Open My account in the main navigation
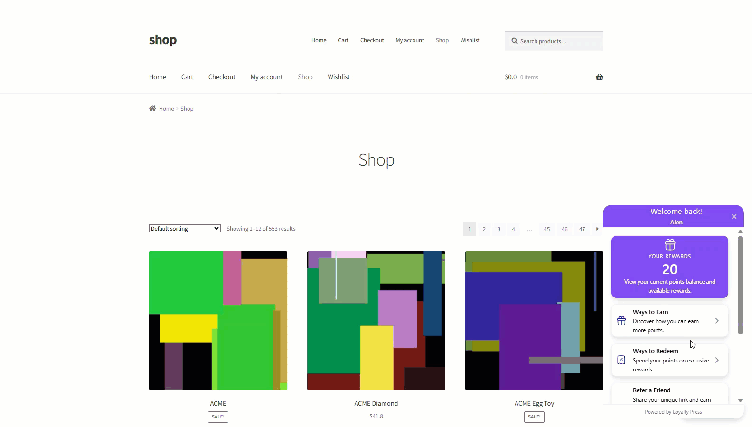Viewport: 752px width, 427px height. pos(267,77)
